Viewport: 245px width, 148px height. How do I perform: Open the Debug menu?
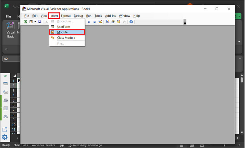78,16
